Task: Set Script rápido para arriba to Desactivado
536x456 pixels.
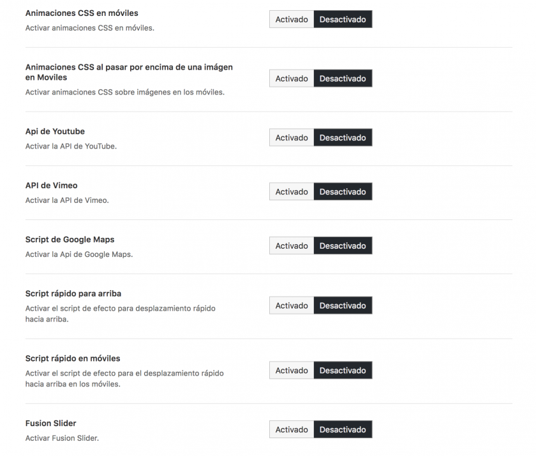Action: coord(343,305)
